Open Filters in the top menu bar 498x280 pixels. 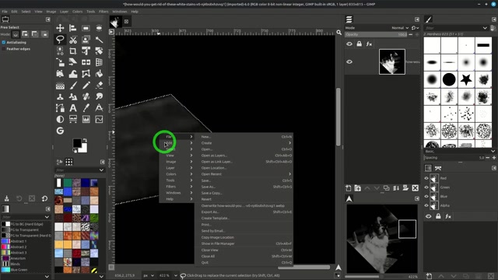103,12
